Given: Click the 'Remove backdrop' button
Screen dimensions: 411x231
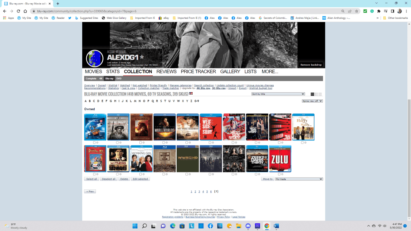Looking at the screenshot, I should (311, 65).
